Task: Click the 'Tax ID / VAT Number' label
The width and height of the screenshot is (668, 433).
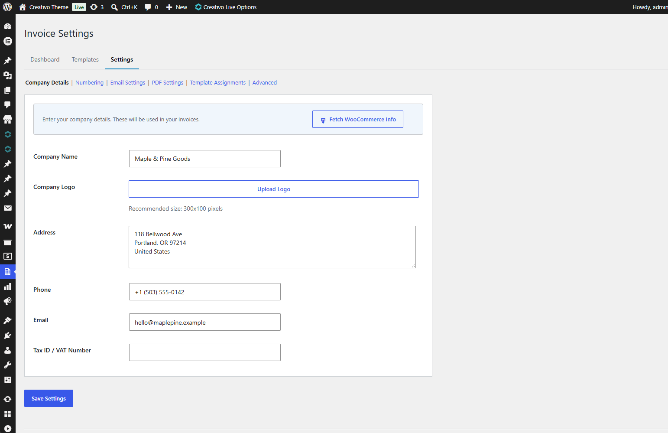Action: click(62, 351)
